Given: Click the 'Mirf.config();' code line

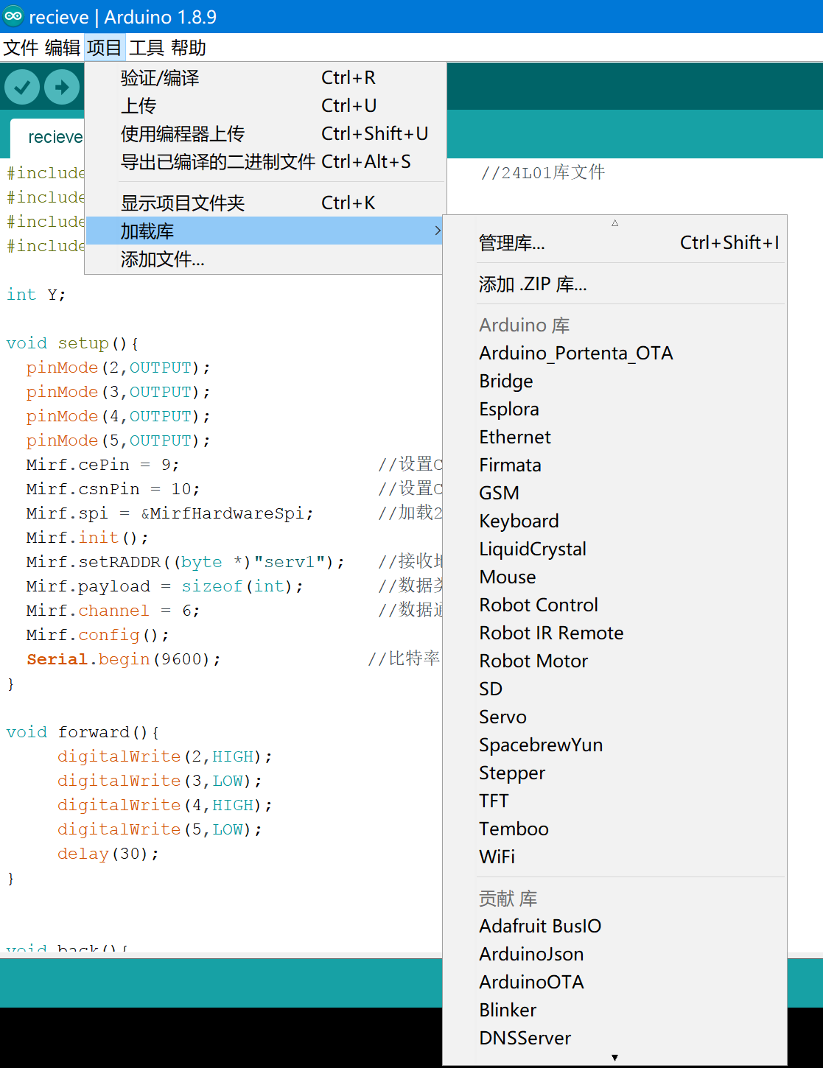Looking at the screenshot, I should click(x=97, y=635).
